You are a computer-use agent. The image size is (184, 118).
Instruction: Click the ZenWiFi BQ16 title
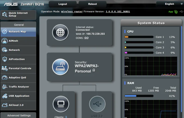(x=32, y=4)
